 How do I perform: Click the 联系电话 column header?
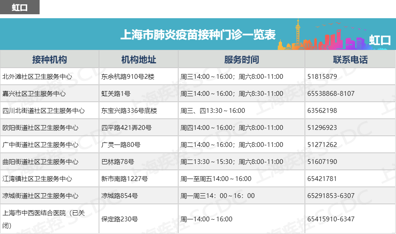pos(350,59)
